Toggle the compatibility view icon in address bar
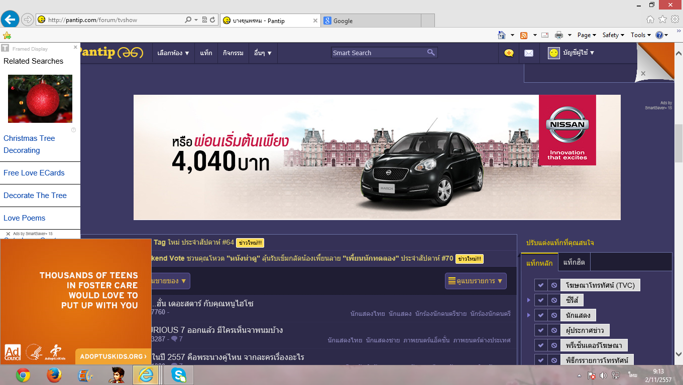Viewport: 683px width, 385px height. (204, 20)
